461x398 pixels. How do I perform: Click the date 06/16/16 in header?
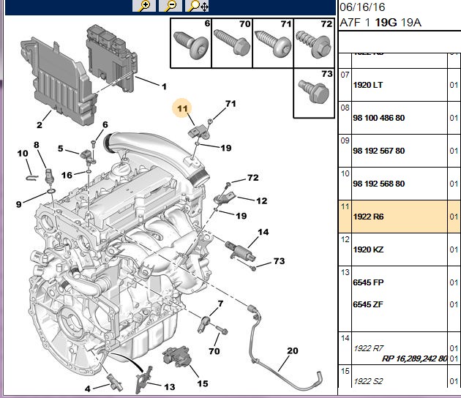[x=362, y=7]
